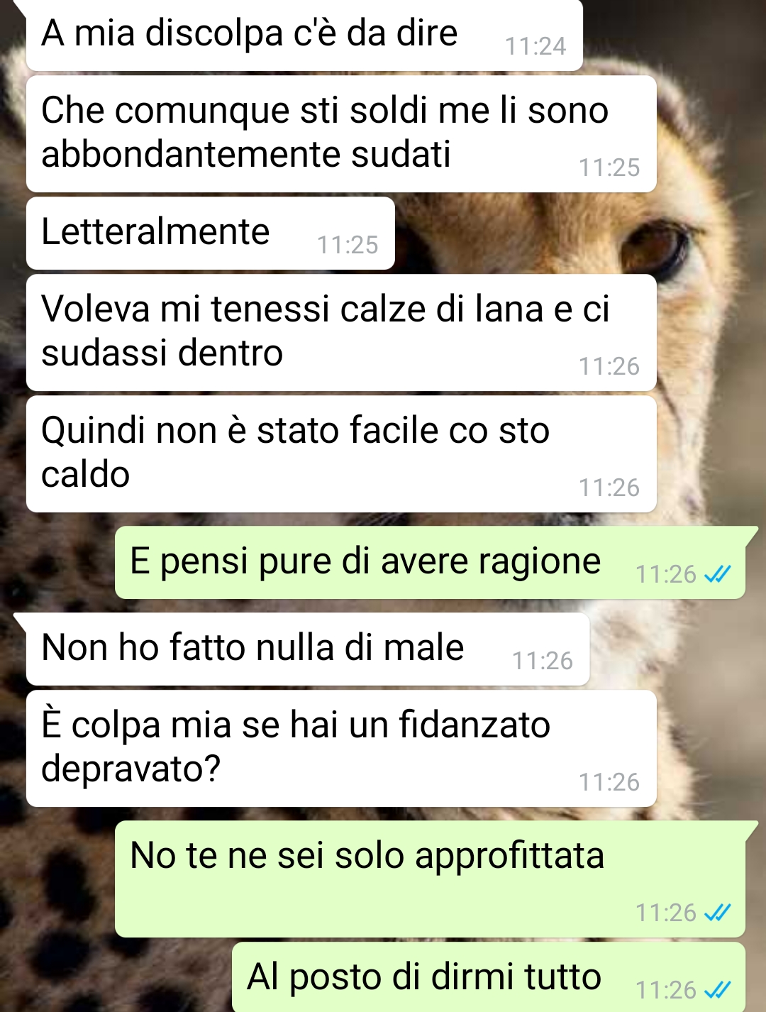Select the message 'Che comunque sti soldi me li sono abbondantemente sudati'
The width and height of the screenshot is (766, 1012).
pyautogui.click(x=341, y=134)
